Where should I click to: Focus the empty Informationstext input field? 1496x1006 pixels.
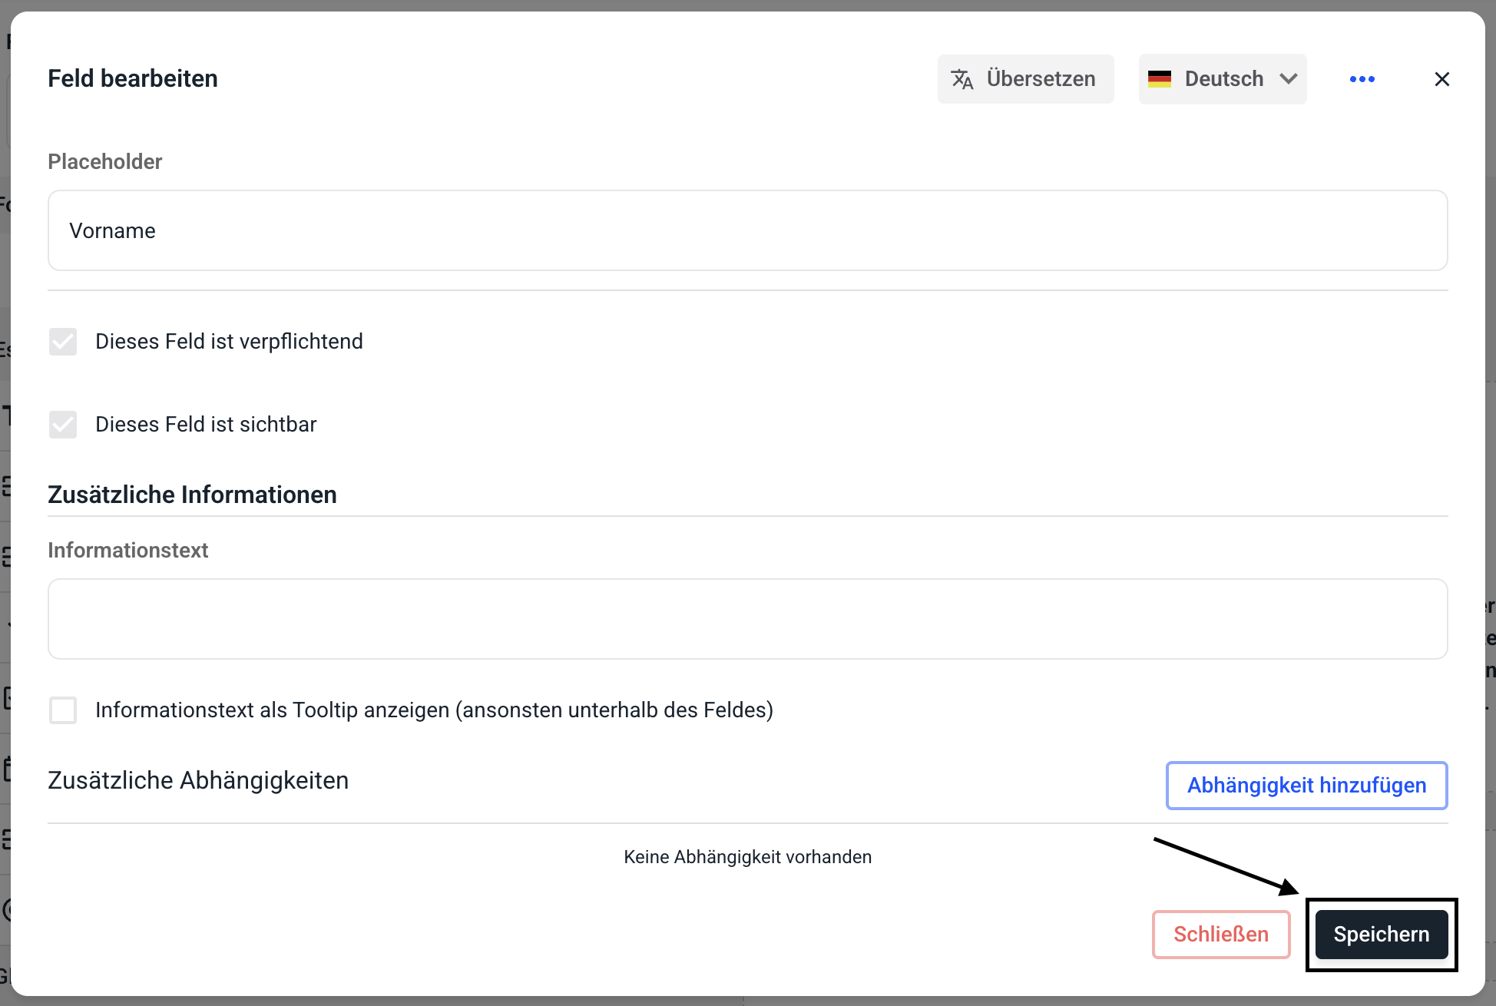click(x=747, y=619)
